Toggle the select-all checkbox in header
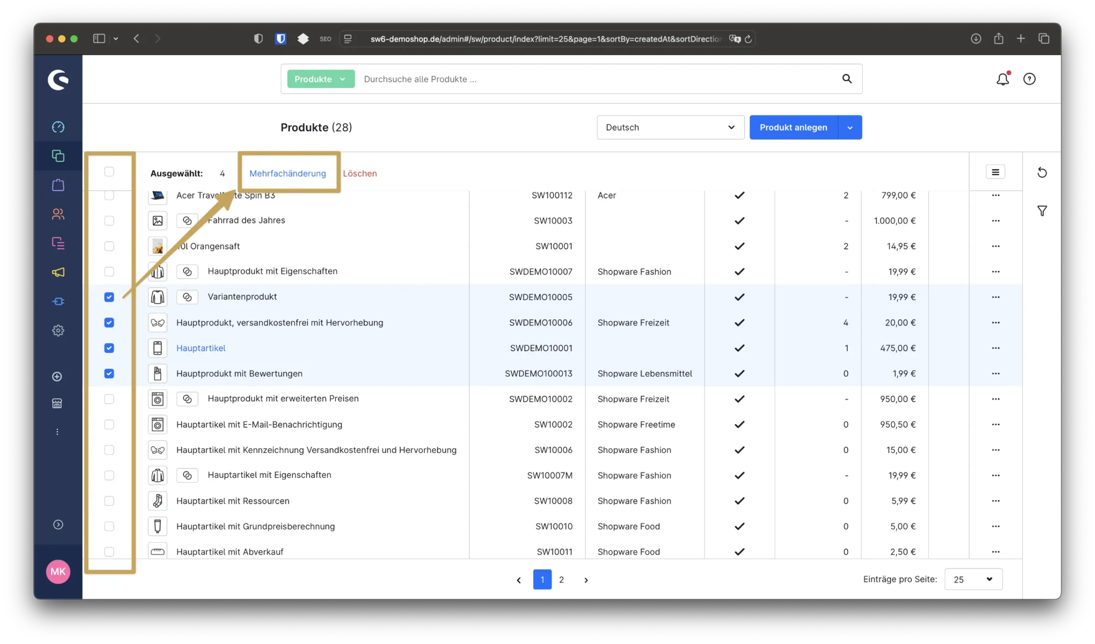The image size is (1095, 644). 109,171
